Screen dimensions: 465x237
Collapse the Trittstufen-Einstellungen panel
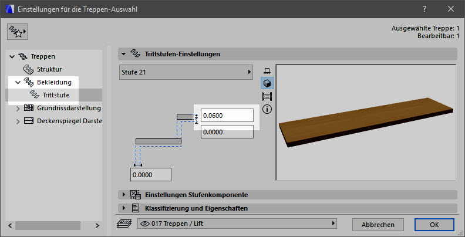tap(124, 54)
